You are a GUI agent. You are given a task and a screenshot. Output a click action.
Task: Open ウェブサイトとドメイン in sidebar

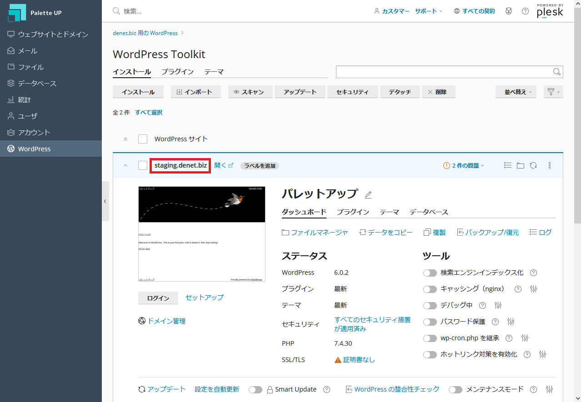coord(51,35)
